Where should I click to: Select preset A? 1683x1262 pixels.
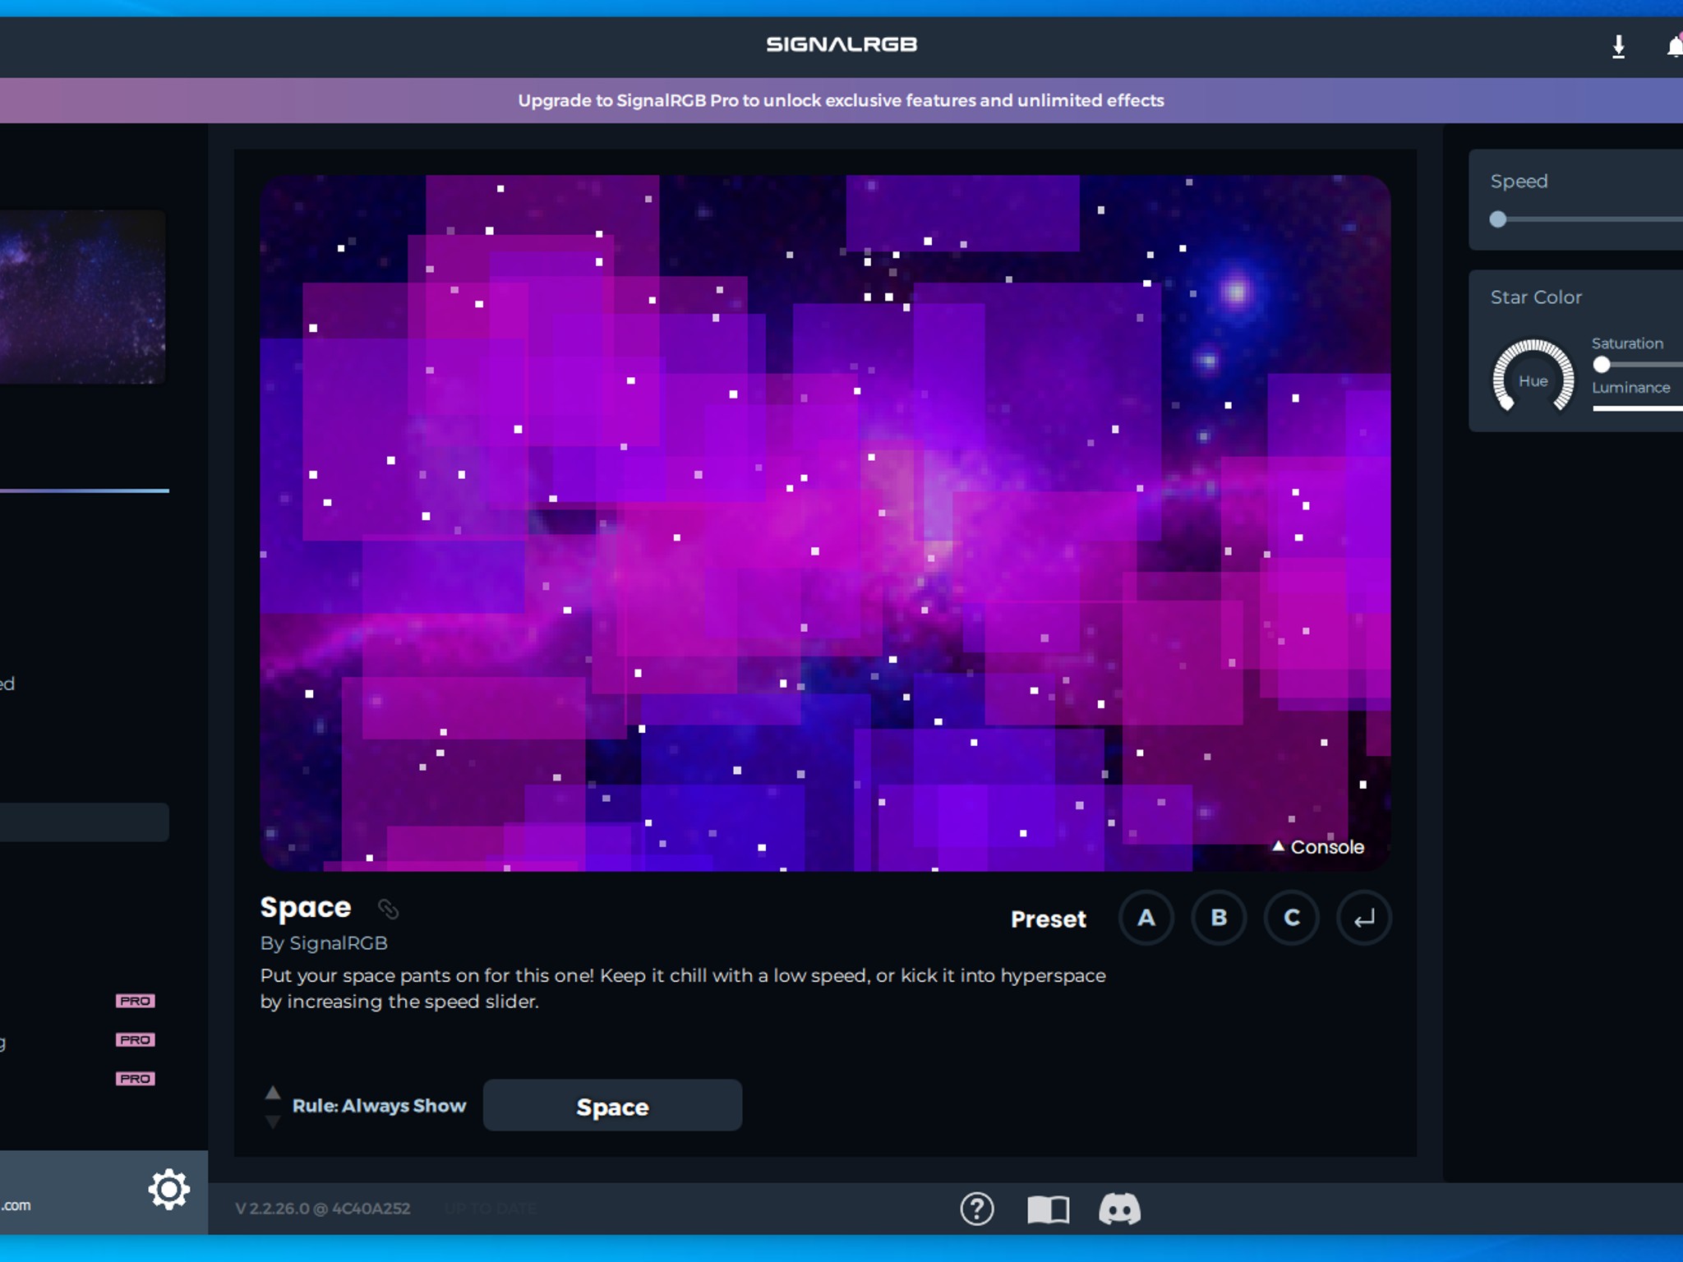pyautogui.click(x=1146, y=918)
